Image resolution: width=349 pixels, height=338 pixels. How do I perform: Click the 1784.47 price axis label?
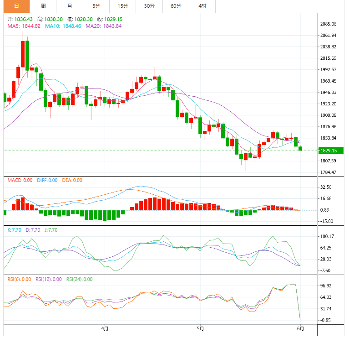click(329, 172)
